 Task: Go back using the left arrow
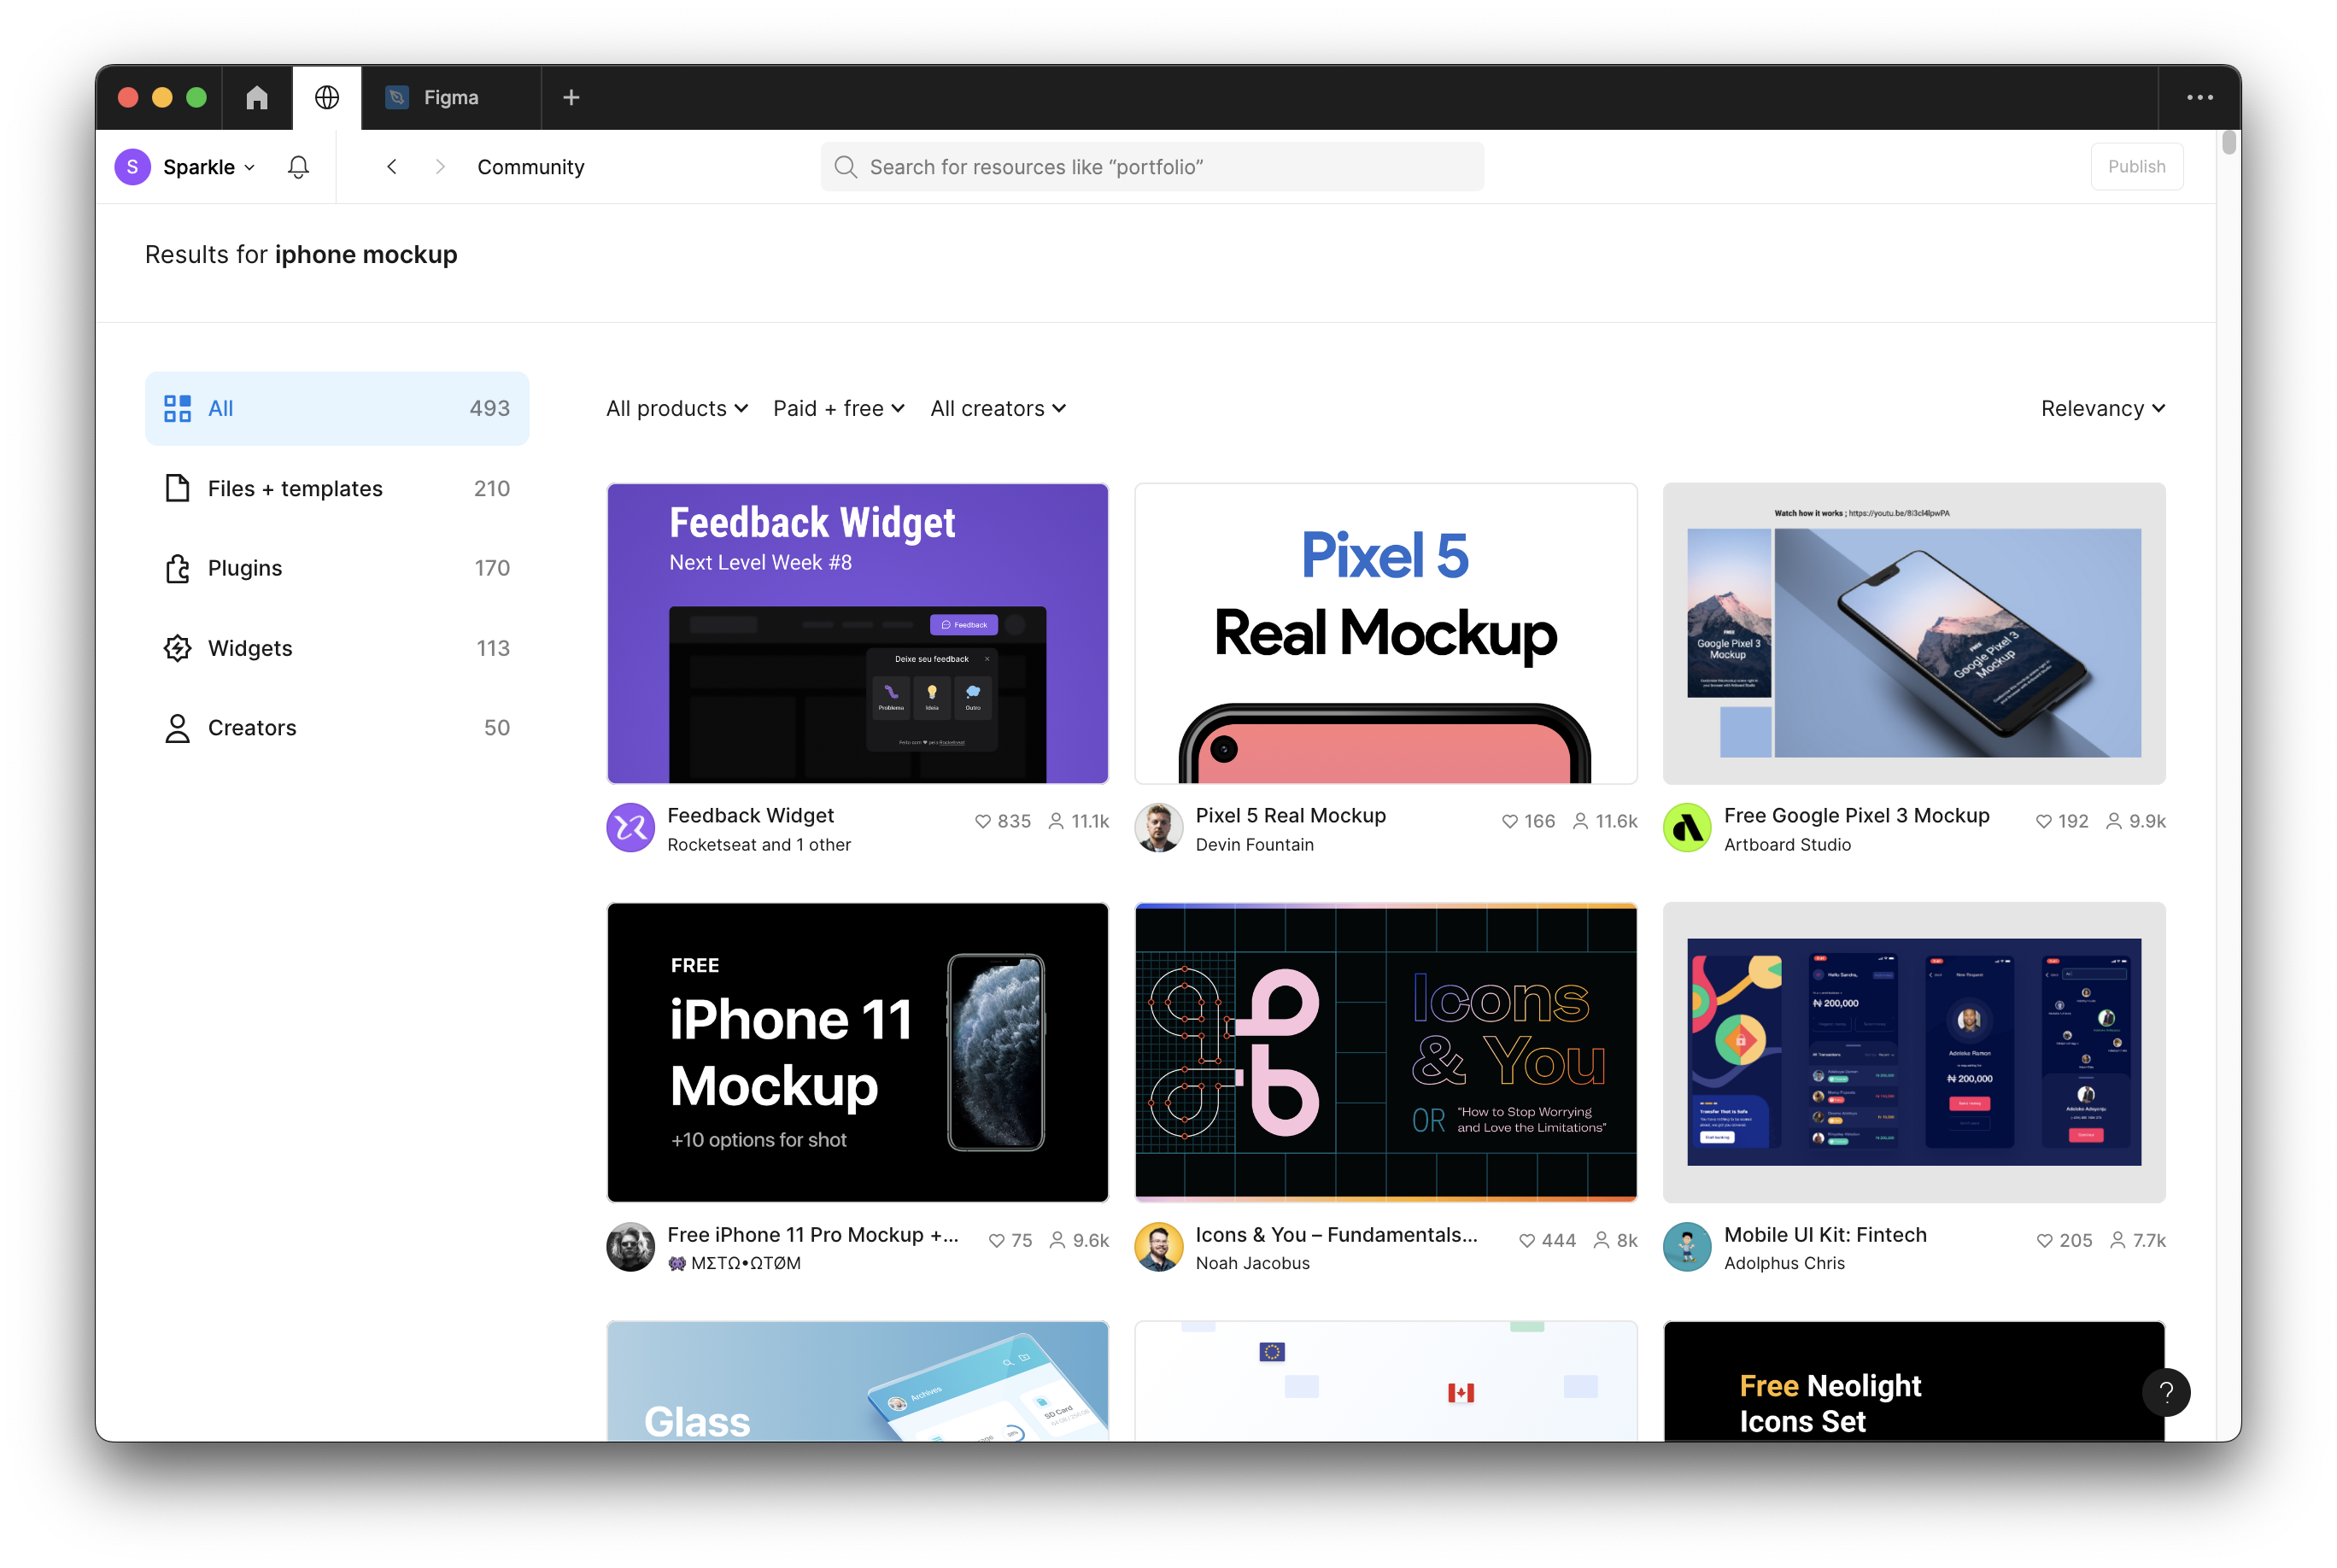coord(392,167)
